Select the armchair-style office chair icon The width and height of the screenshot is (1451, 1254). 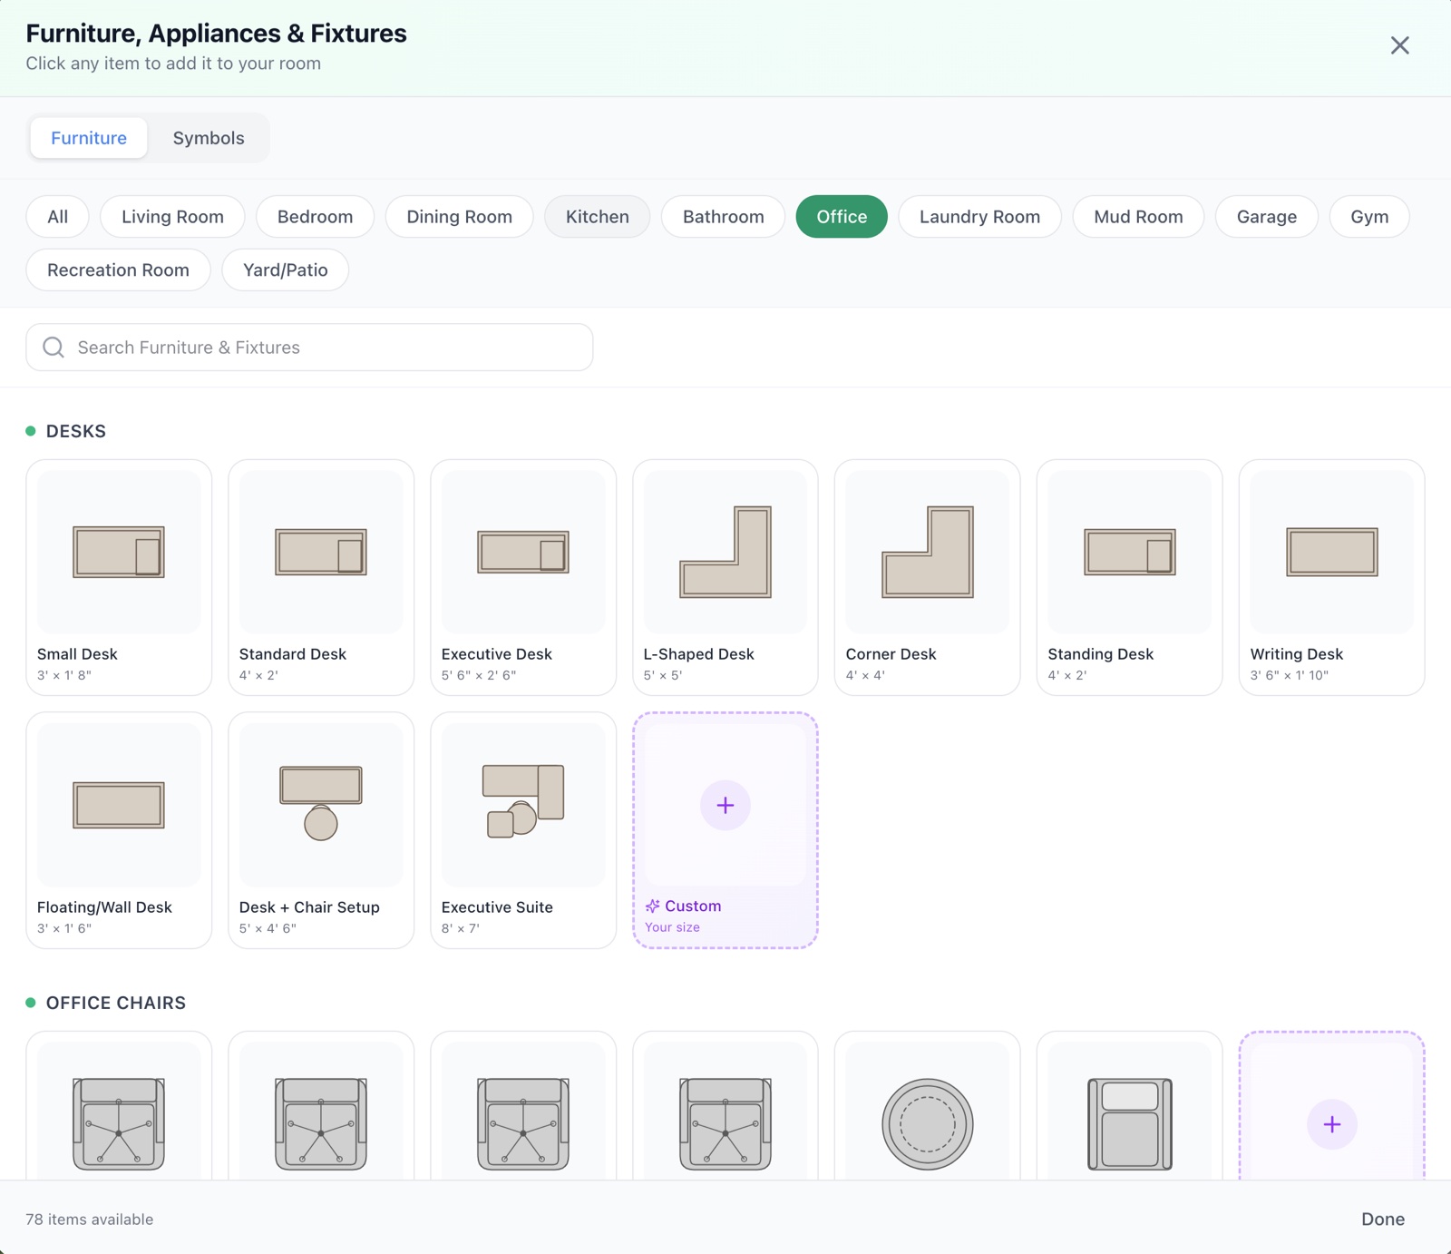pos(1130,1124)
